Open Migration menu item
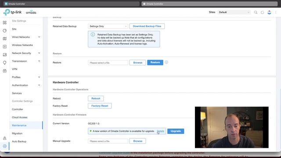 pyautogui.click(x=17, y=133)
